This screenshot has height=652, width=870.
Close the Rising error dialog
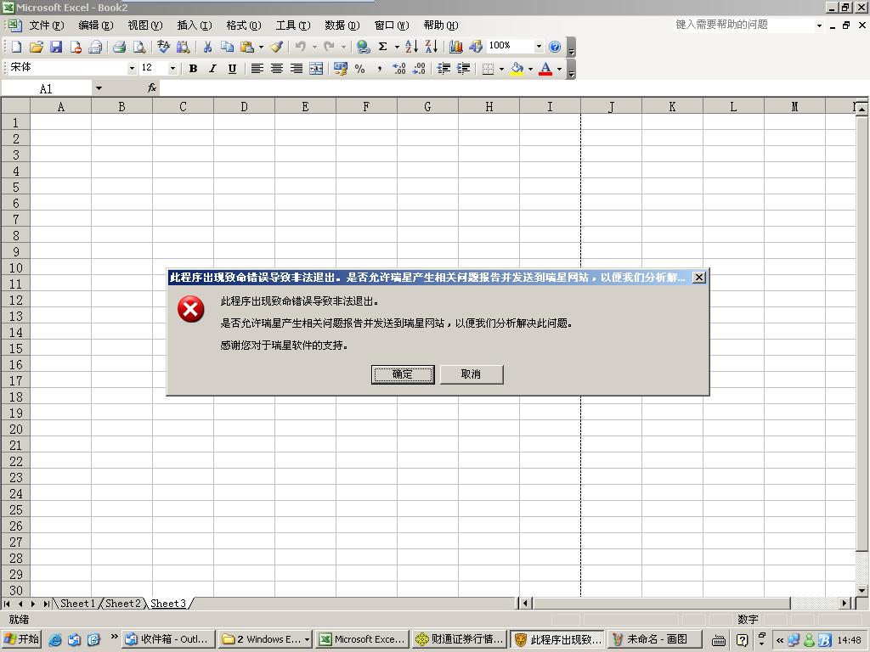699,278
